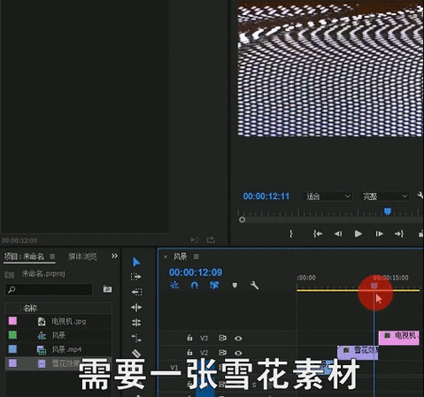Screen dimensions: 424x397
Task: Open the 风暴 sequence panel menu
Action: [x=197, y=257]
